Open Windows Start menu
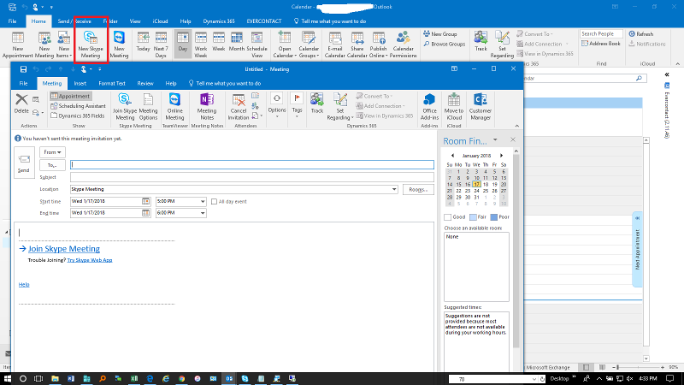The width and height of the screenshot is (684, 385). (x=8, y=378)
